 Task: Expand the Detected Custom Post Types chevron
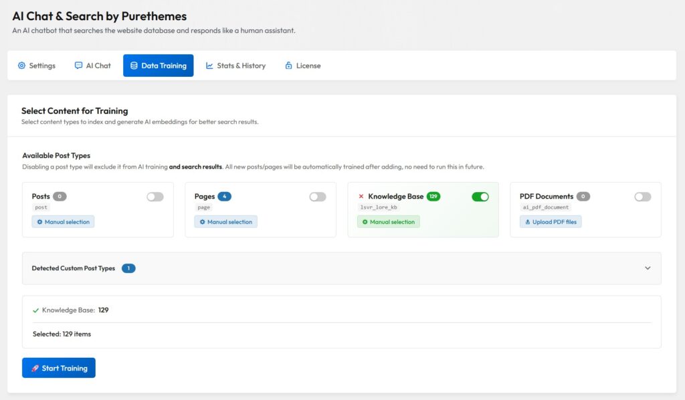tap(648, 268)
